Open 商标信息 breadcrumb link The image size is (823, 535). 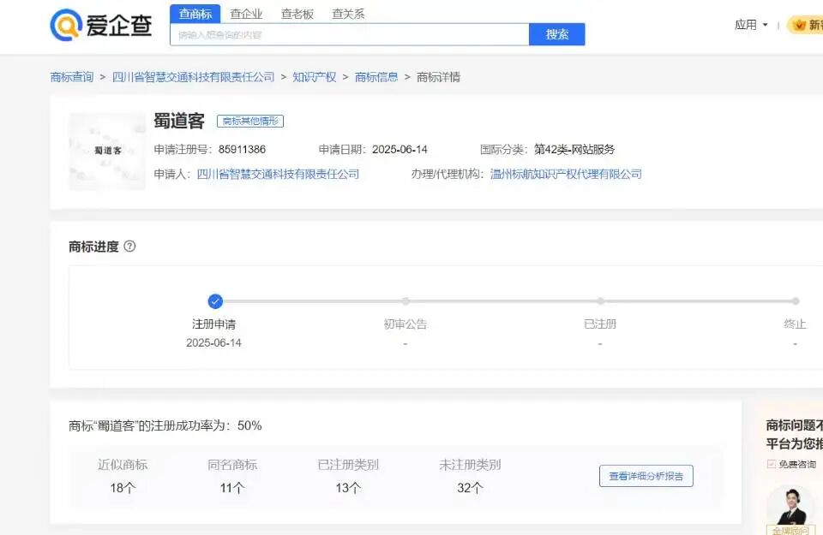point(376,77)
